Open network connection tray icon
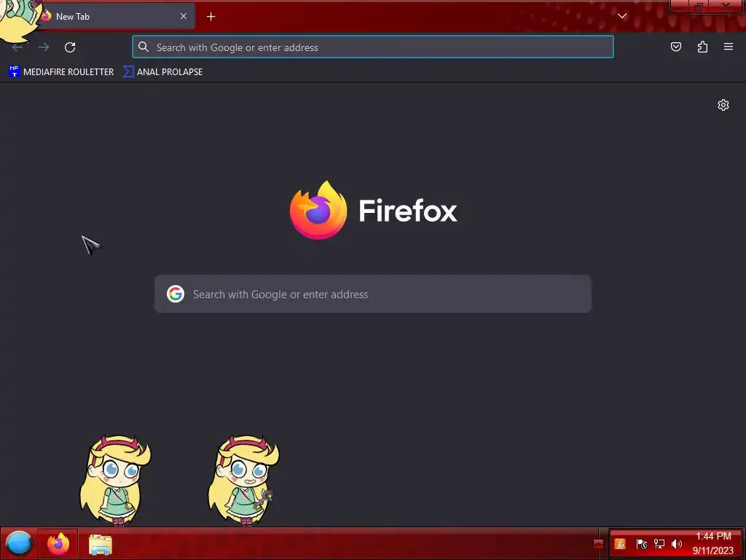This screenshot has height=560, width=746. point(659,544)
